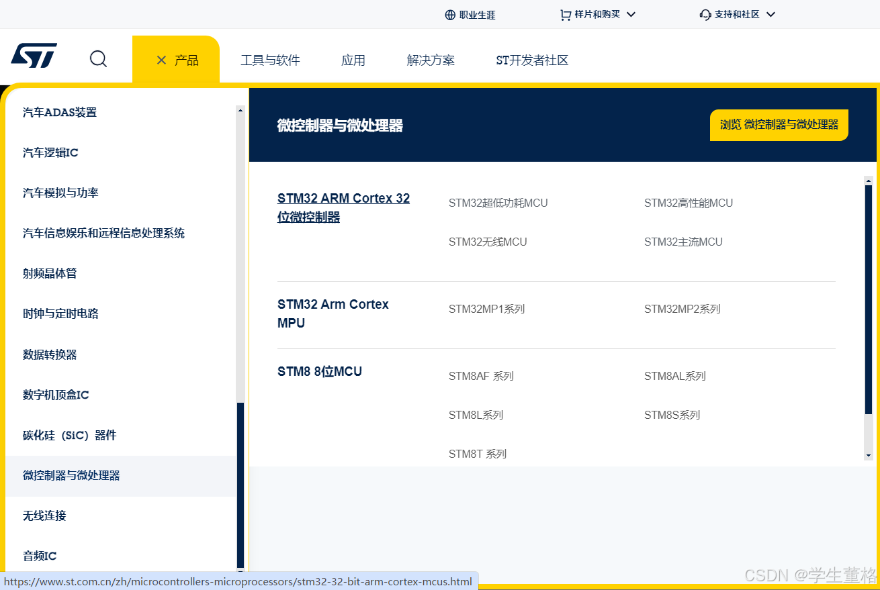This screenshot has height=590, width=880.
Task: Open STM32超低功耗MCU link
Action: tap(498, 203)
